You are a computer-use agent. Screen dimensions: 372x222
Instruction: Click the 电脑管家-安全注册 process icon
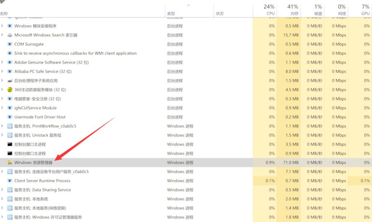(10, 99)
